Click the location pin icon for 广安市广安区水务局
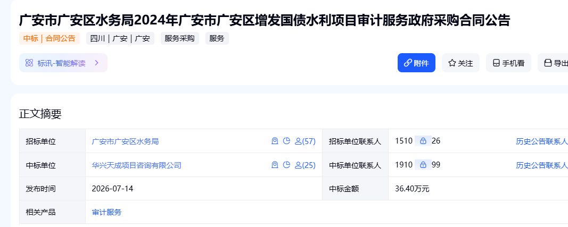The image size is (568, 227). click(x=275, y=141)
